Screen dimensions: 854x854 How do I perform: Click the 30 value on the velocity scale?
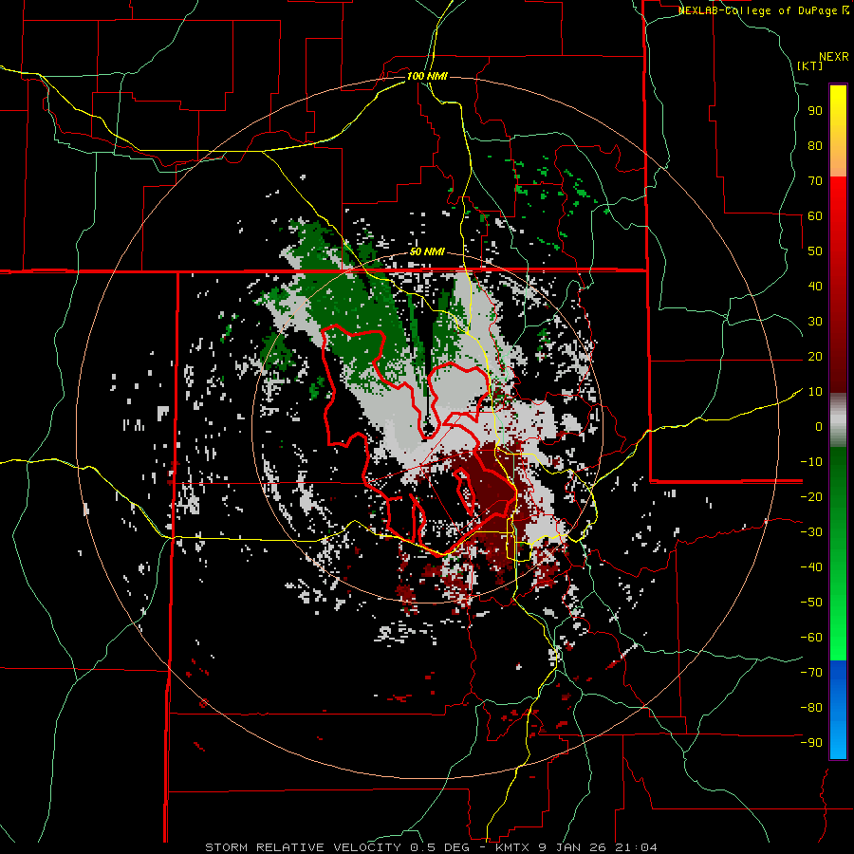815,322
